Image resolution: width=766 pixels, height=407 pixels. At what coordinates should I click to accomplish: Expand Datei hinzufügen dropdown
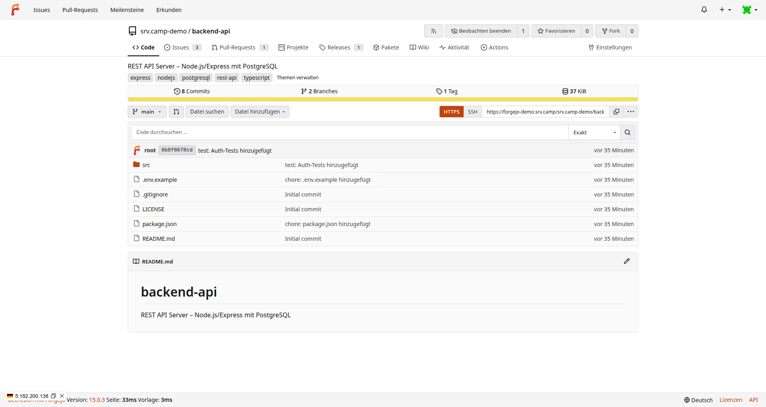click(x=260, y=112)
